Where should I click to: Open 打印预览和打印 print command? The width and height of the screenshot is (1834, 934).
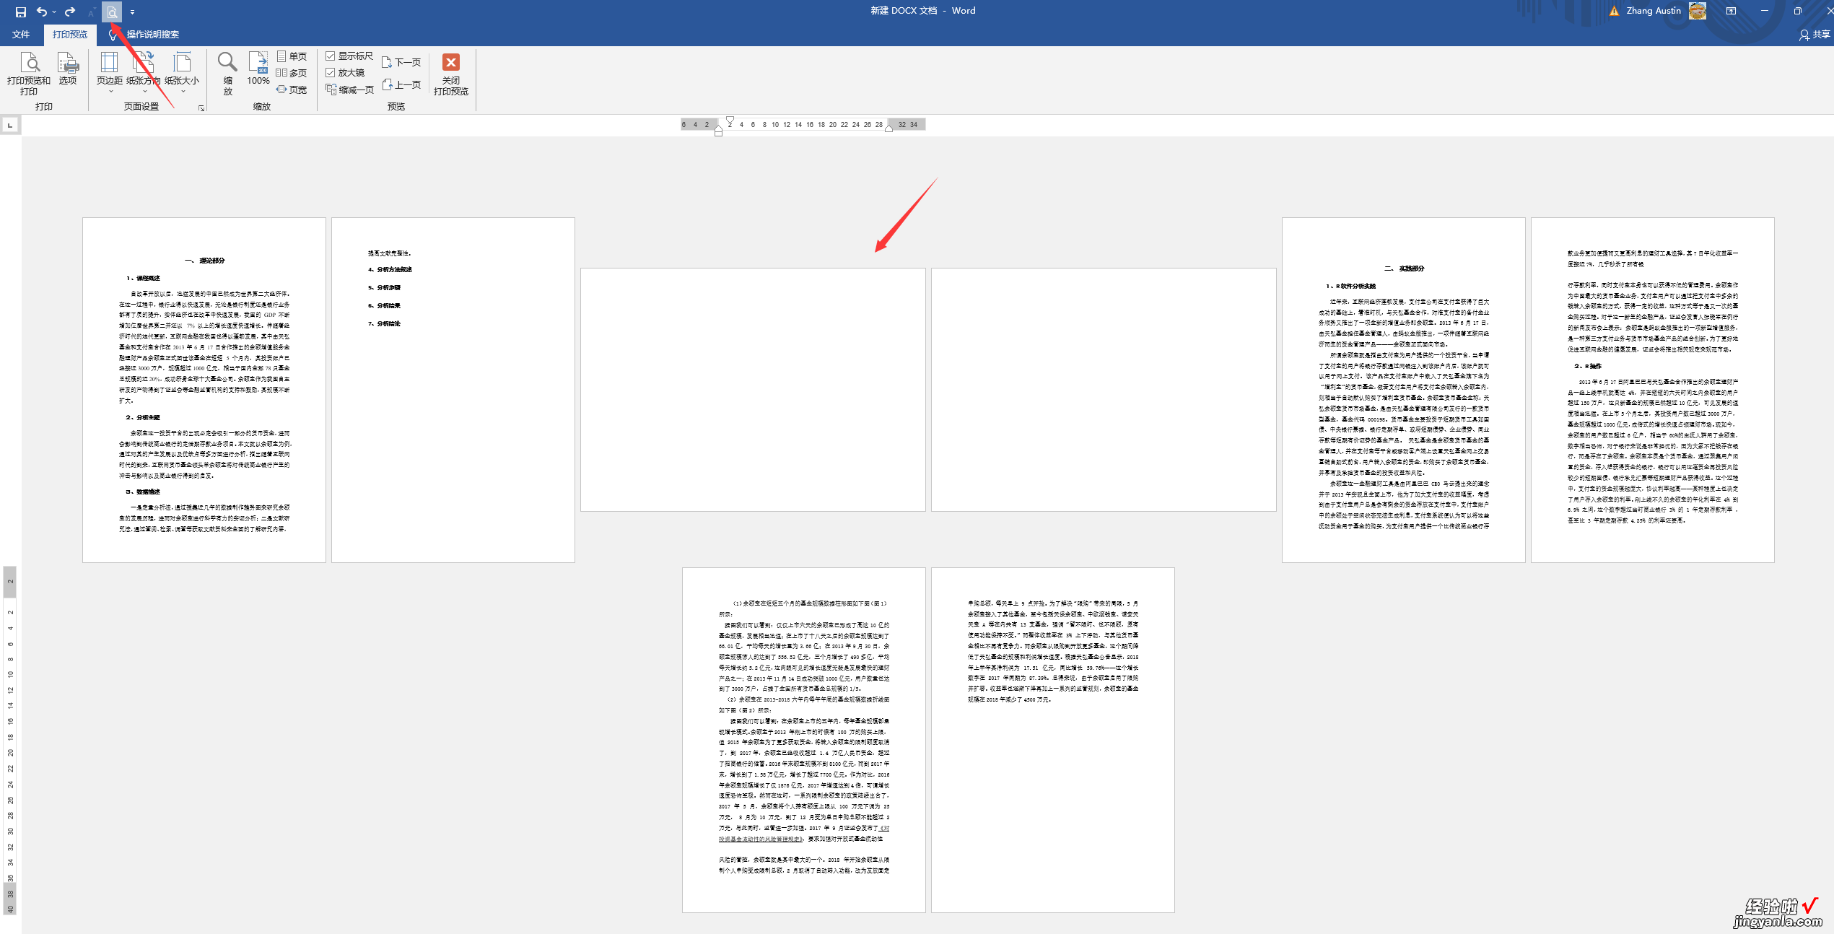tap(29, 74)
